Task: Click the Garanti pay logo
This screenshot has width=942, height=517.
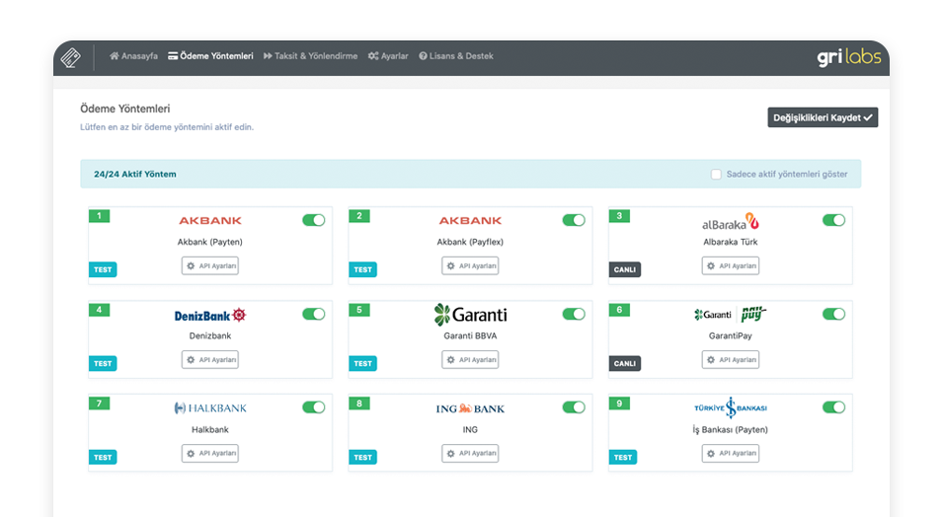Action: [x=731, y=314]
